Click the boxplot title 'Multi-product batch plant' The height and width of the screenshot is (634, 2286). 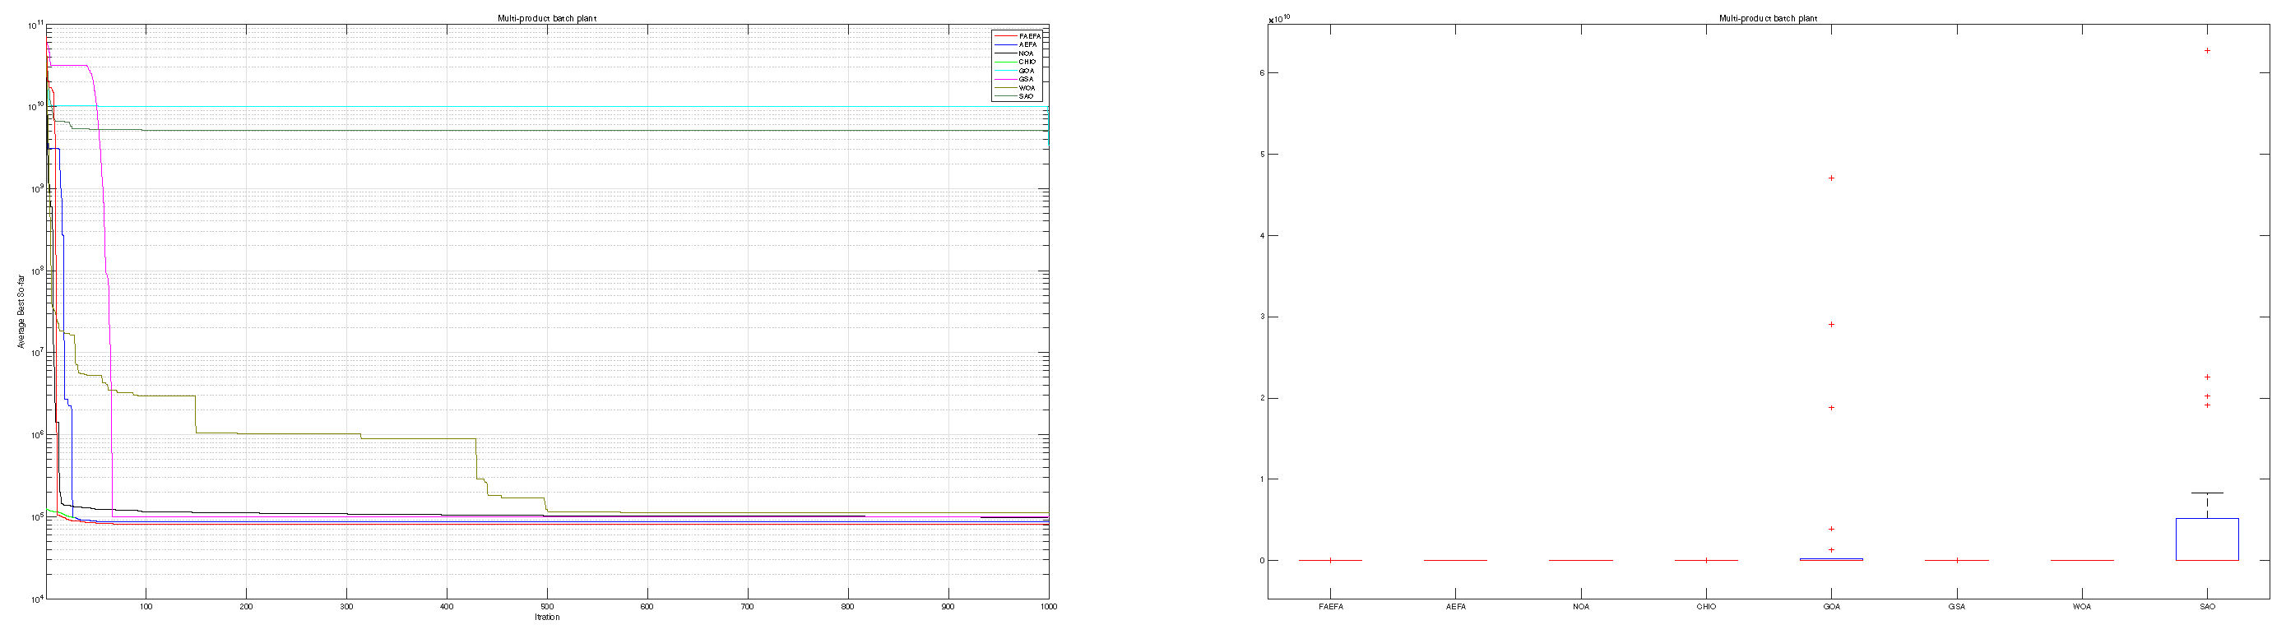point(1768,19)
